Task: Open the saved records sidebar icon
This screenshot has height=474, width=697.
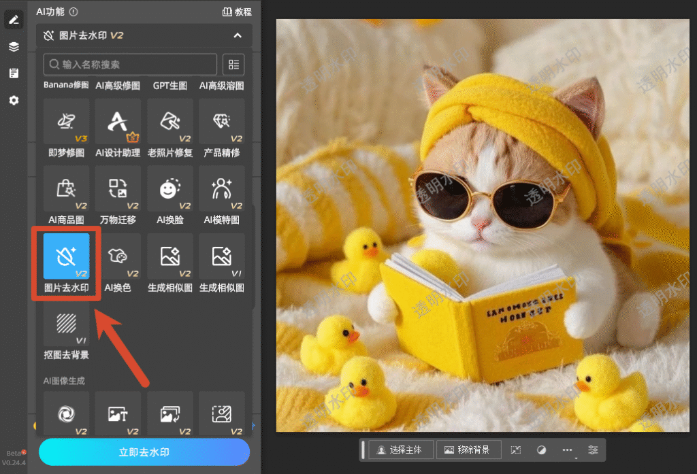Action: click(x=14, y=73)
